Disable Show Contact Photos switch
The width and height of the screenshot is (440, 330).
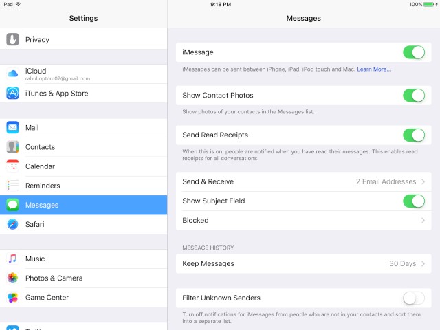click(x=414, y=96)
